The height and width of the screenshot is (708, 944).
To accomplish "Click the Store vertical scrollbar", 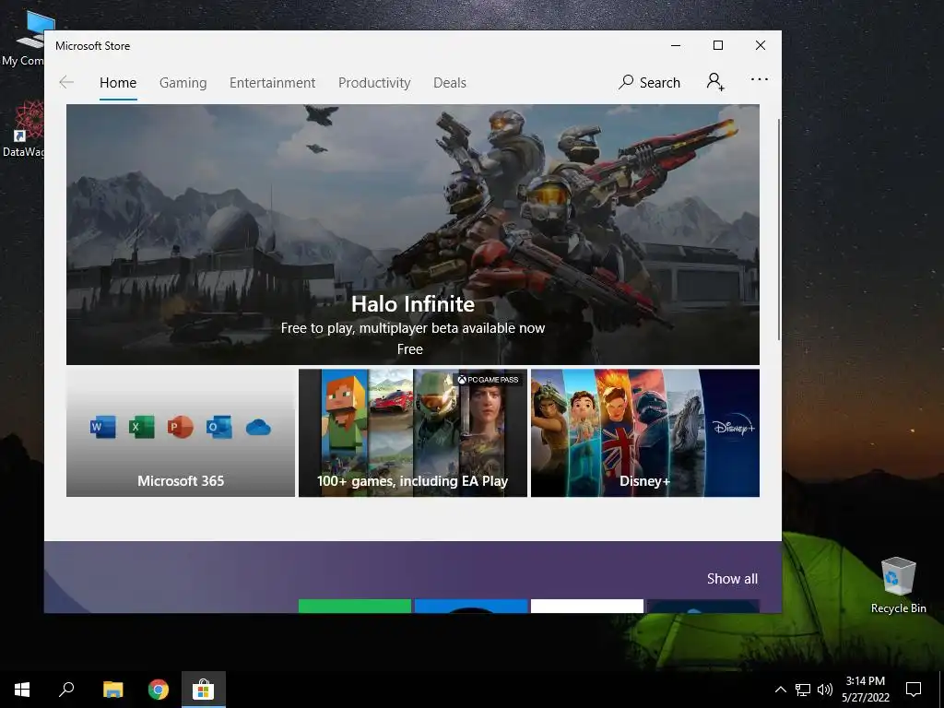I will click(x=778, y=229).
